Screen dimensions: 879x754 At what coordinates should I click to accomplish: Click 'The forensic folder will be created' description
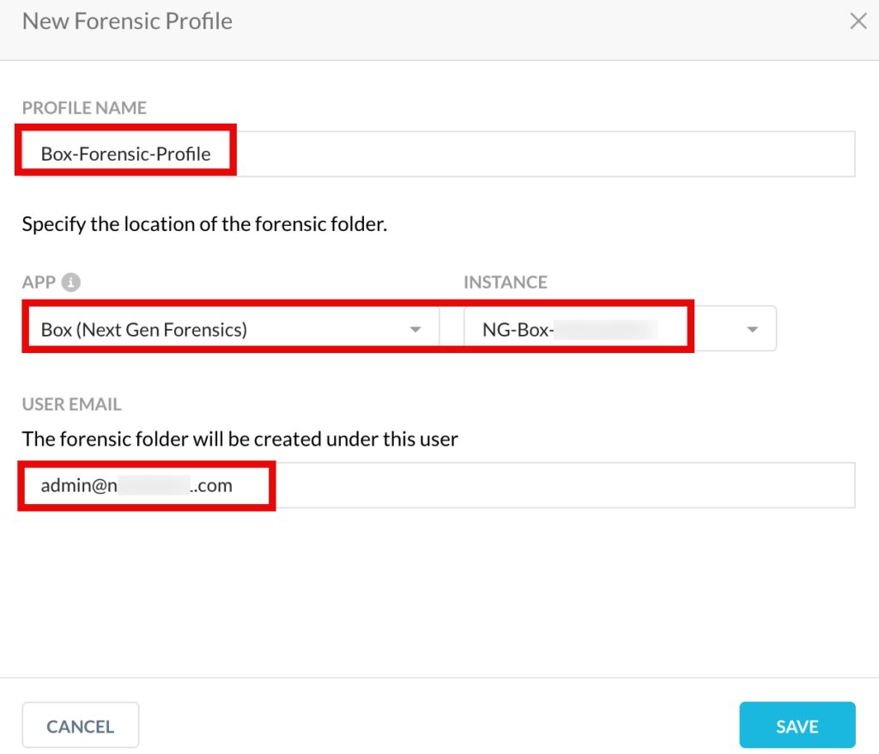[x=240, y=439]
